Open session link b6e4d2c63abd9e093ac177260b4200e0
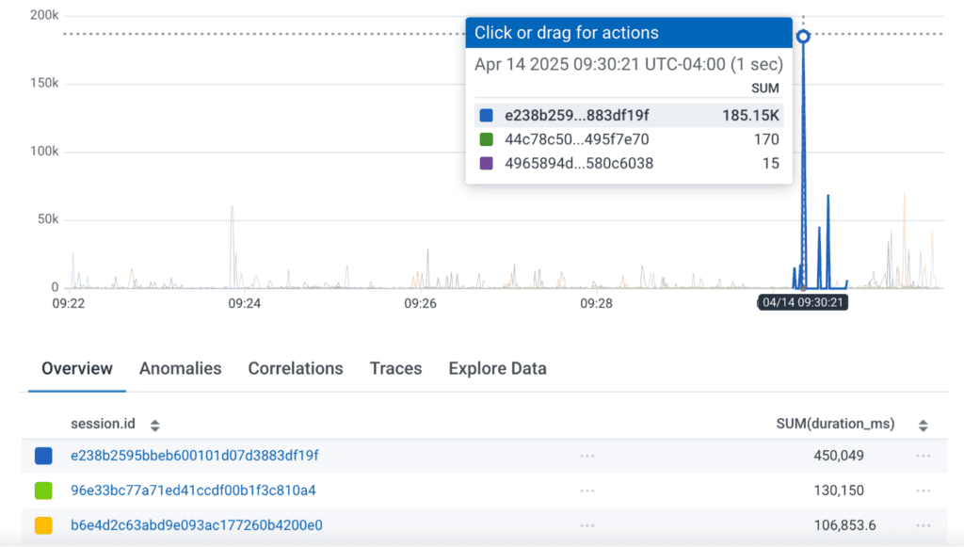964x547 pixels. coord(196,525)
